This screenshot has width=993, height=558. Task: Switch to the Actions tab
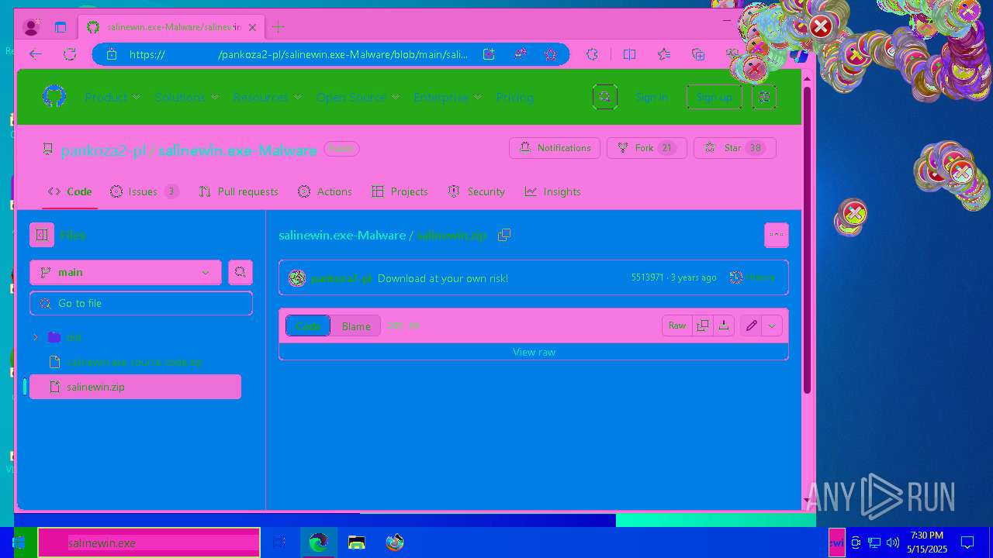click(325, 191)
